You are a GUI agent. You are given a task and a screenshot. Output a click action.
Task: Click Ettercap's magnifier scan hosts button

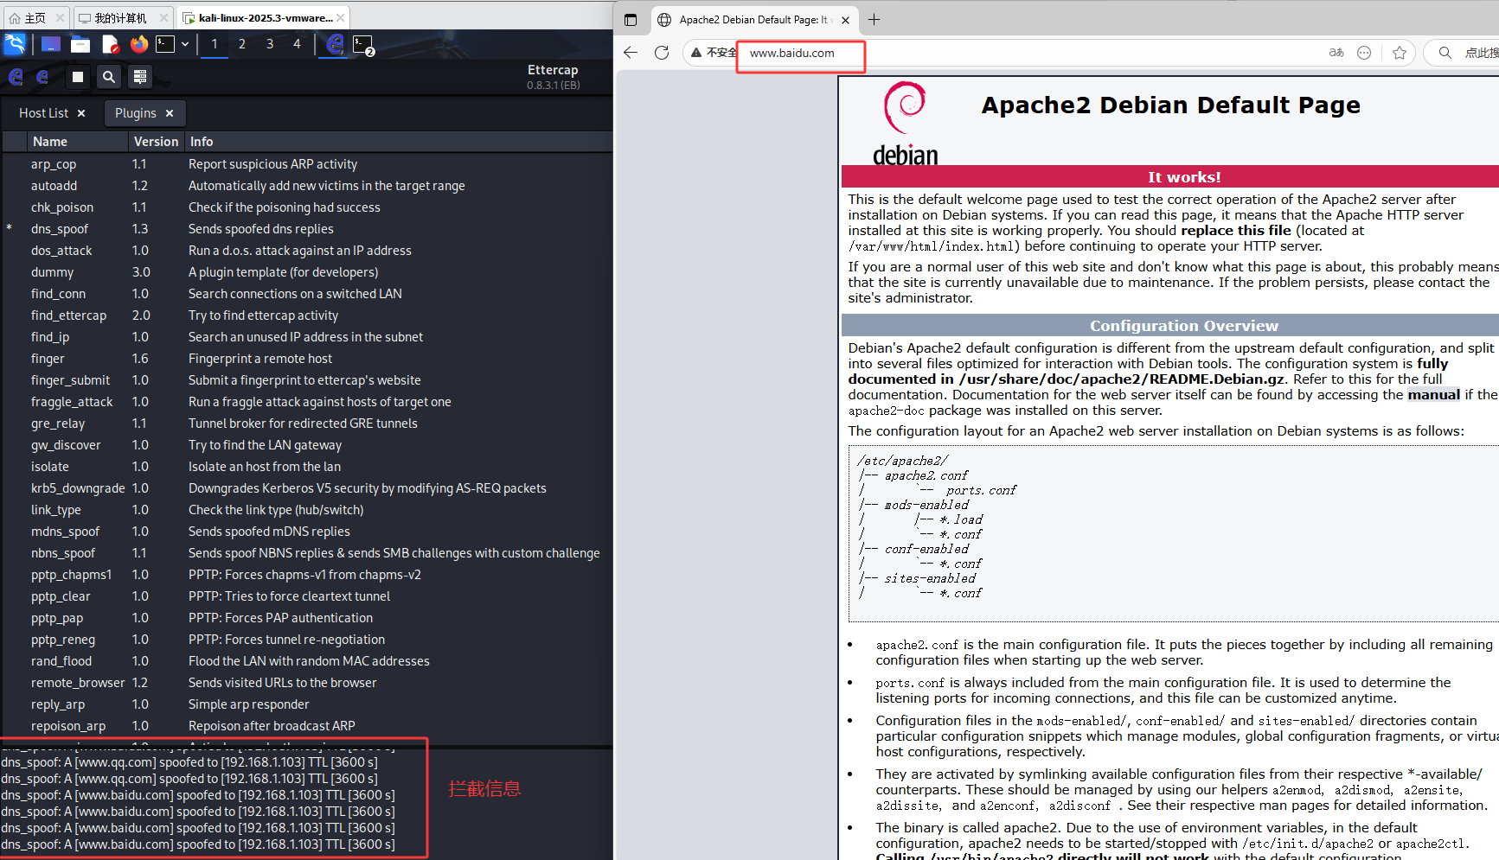(x=108, y=77)
